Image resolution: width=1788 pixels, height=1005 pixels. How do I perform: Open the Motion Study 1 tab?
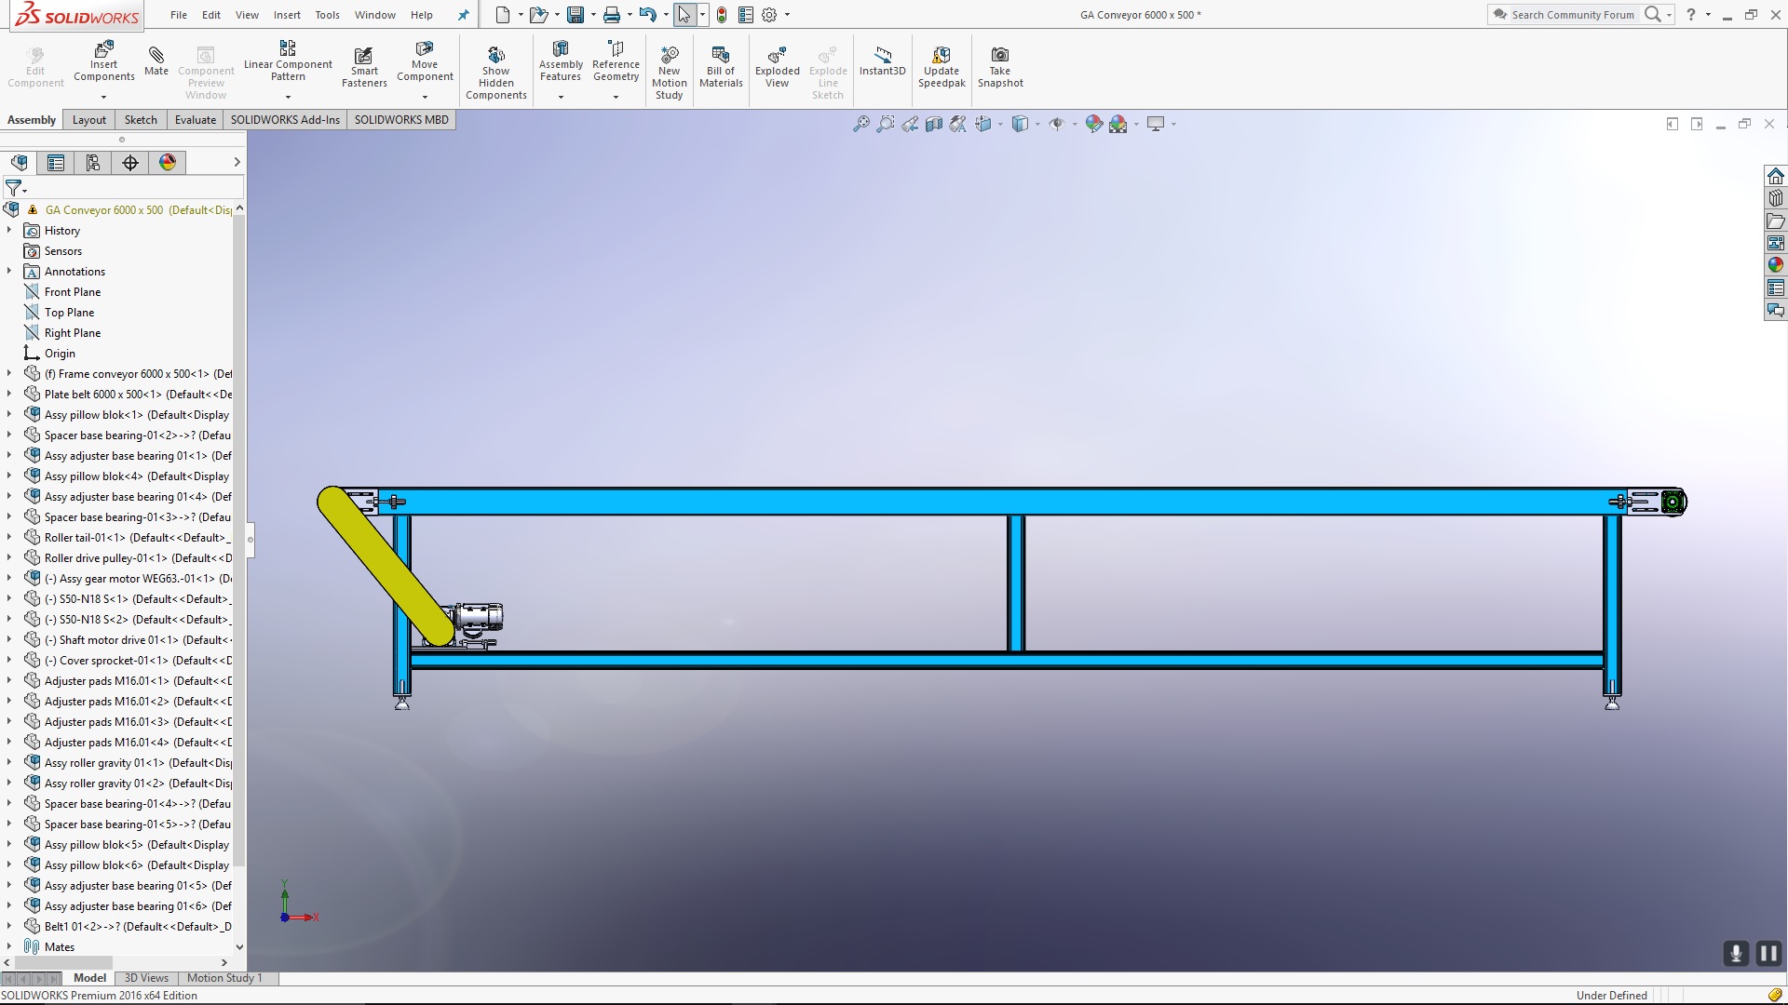(224, 978)
